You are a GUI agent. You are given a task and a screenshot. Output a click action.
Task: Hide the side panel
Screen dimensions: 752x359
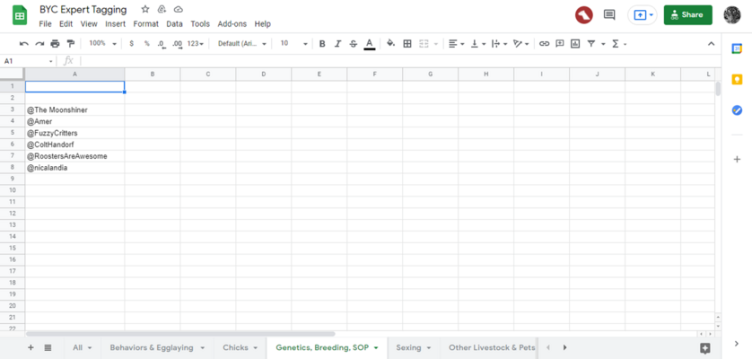click(737, 343)
